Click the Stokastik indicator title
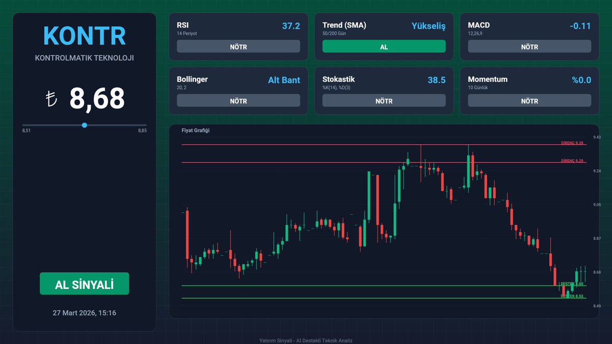612x344 pixels. (339, 80)
